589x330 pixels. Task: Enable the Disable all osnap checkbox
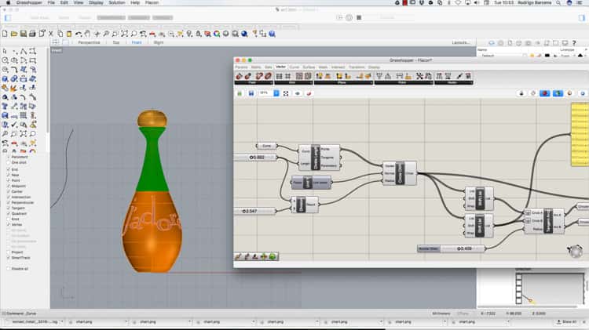(9, 269)
